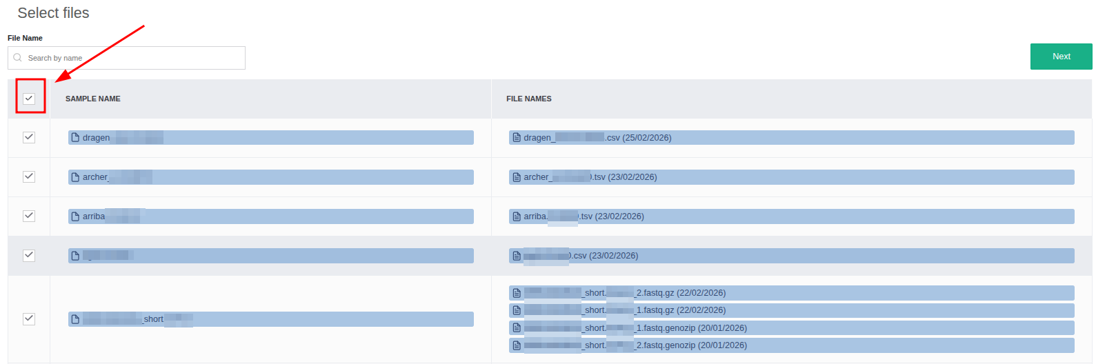Image resolution: width=1096 pixels, height=364 pixels.
Task: Uncheck the dragen sample row checkbox
Action: pyautogui.click(x=29, y=137)
